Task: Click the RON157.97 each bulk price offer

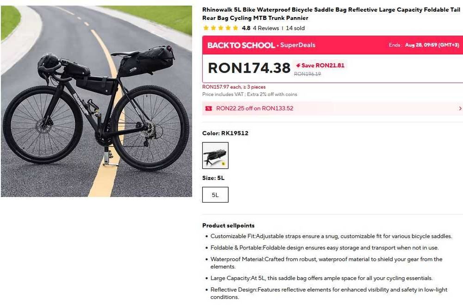Action: [x=234, y=87]
